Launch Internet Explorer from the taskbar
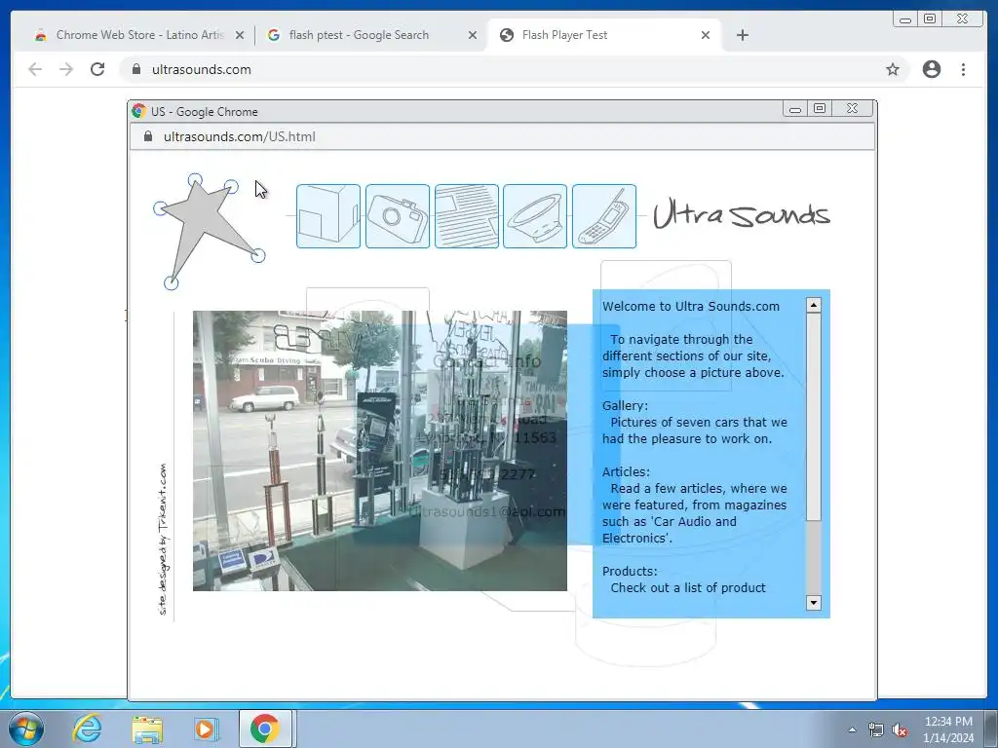The height and width of the screenshot is (748, 998). [x=87, y=729]
